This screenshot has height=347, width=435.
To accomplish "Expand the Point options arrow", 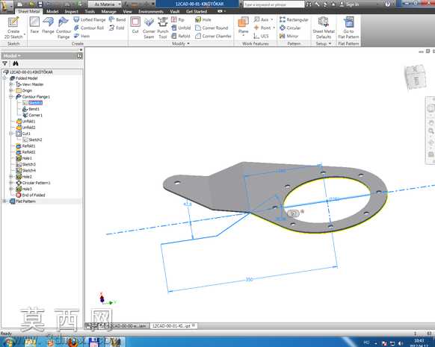I will (x=274, y=28).
